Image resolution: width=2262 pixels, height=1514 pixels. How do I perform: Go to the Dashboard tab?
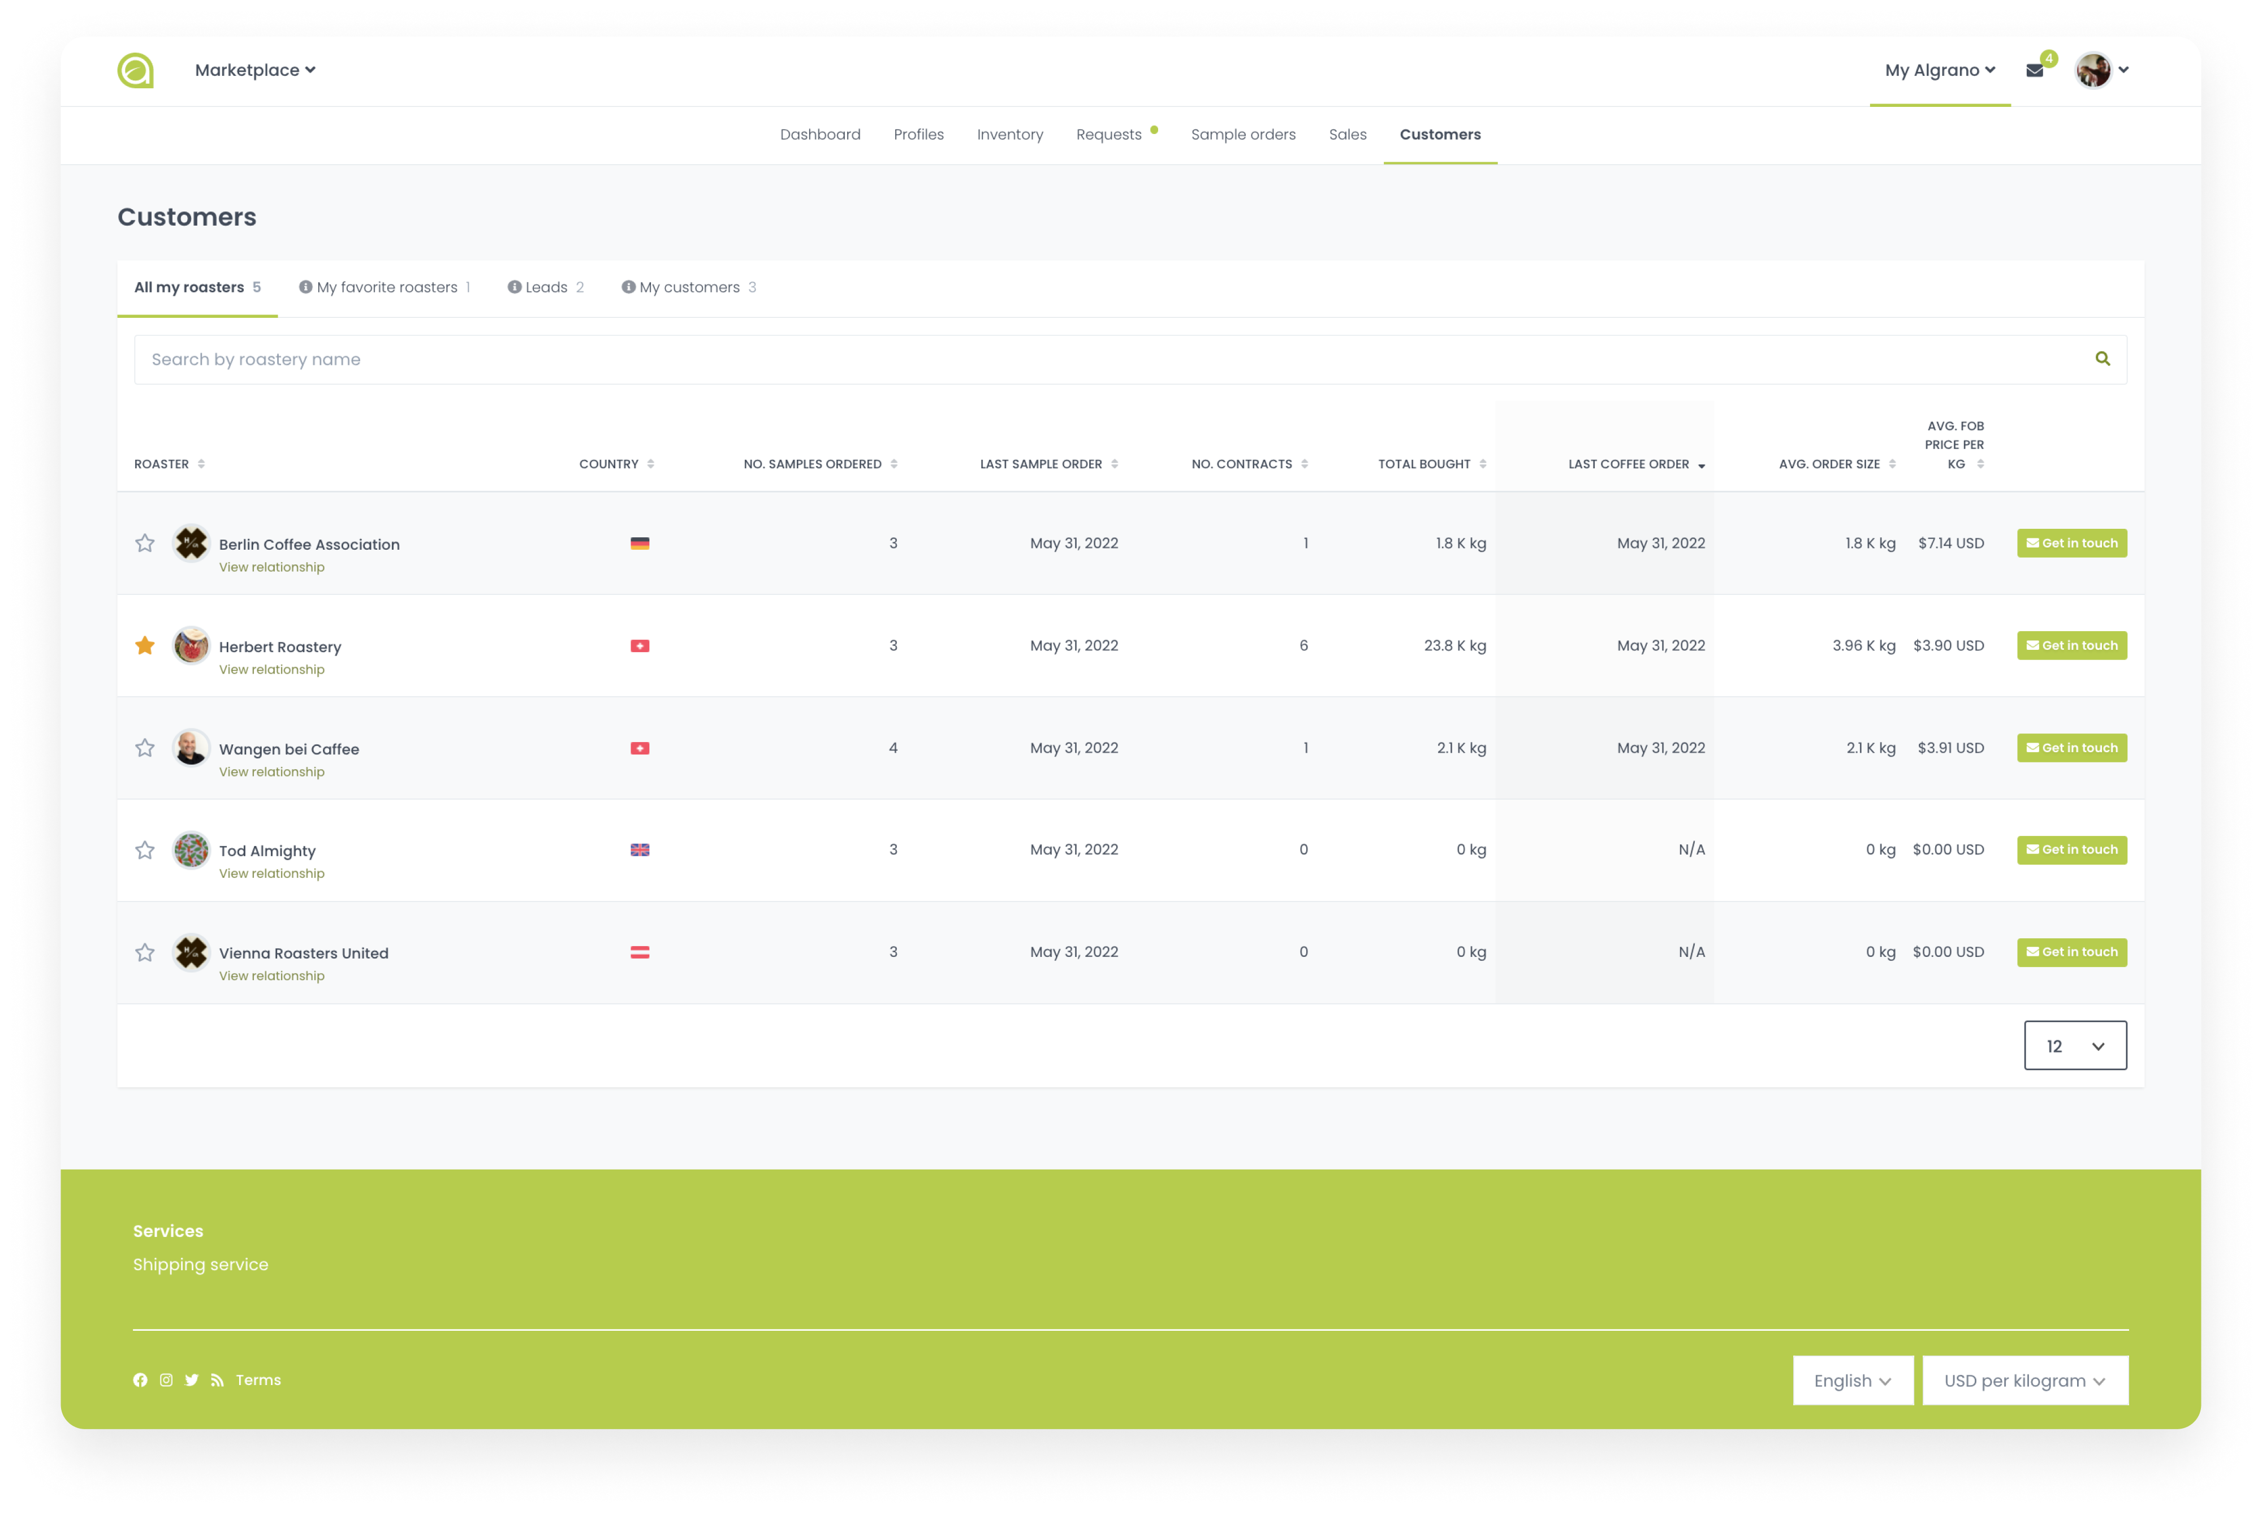pos(819,134)
